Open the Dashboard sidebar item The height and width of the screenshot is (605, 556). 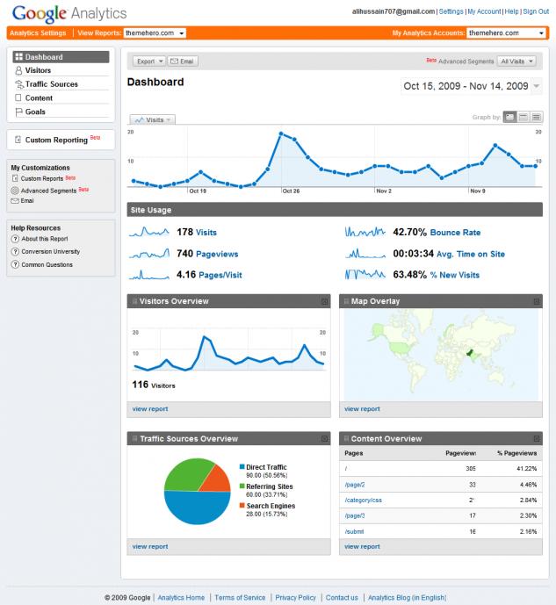(x=61, y=57)
